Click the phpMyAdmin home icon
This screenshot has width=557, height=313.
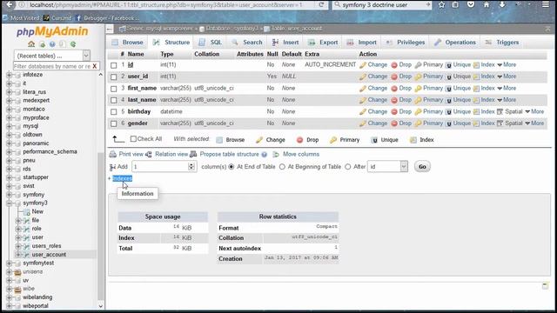coord(31,44)
